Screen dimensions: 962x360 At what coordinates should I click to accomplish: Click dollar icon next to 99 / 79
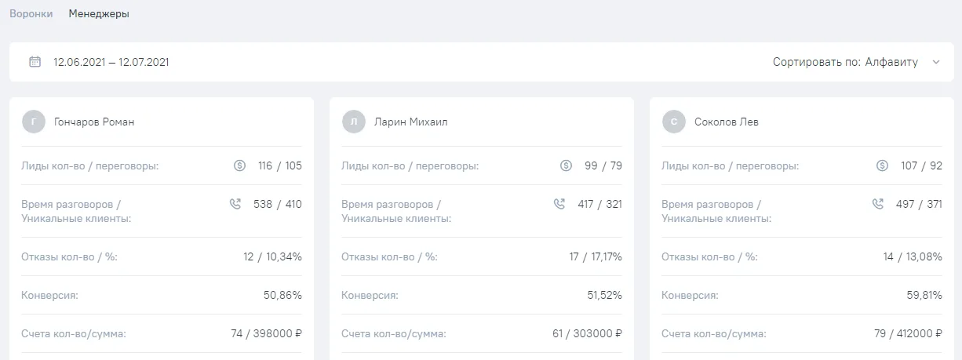(x=567, y=165)
